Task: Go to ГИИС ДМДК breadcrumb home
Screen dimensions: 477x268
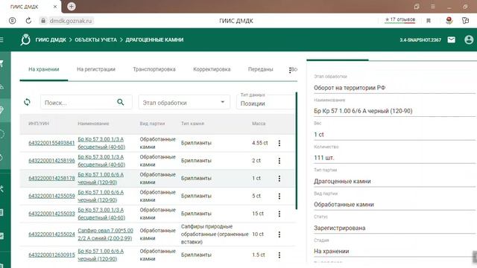Action: 51,39
